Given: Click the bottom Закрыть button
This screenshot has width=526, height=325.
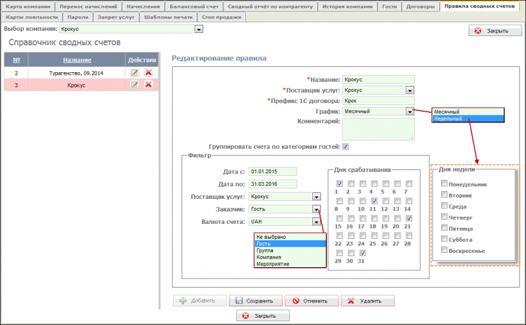Looking at the screenshot, I should (263, 316).
